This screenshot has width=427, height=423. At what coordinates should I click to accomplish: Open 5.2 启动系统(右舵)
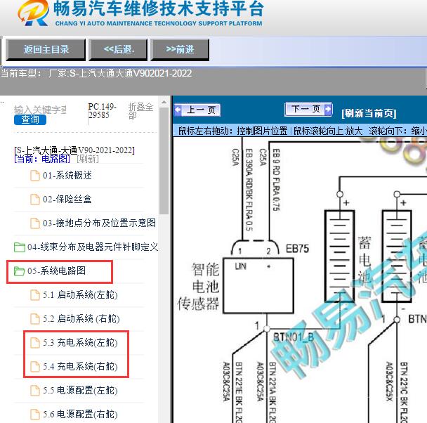click(81, 319)
